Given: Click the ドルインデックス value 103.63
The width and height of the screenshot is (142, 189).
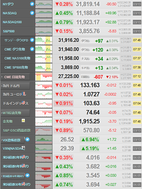Looking at the screenshot, I should [x=91, y=103].
